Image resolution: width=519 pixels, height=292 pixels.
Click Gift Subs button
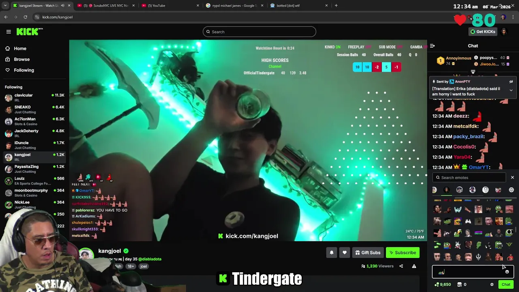[x=368, y=253]
